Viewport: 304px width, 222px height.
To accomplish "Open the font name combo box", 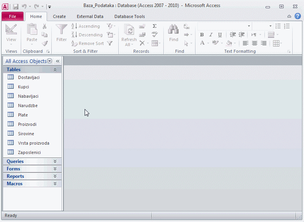I will coord(224,26).
